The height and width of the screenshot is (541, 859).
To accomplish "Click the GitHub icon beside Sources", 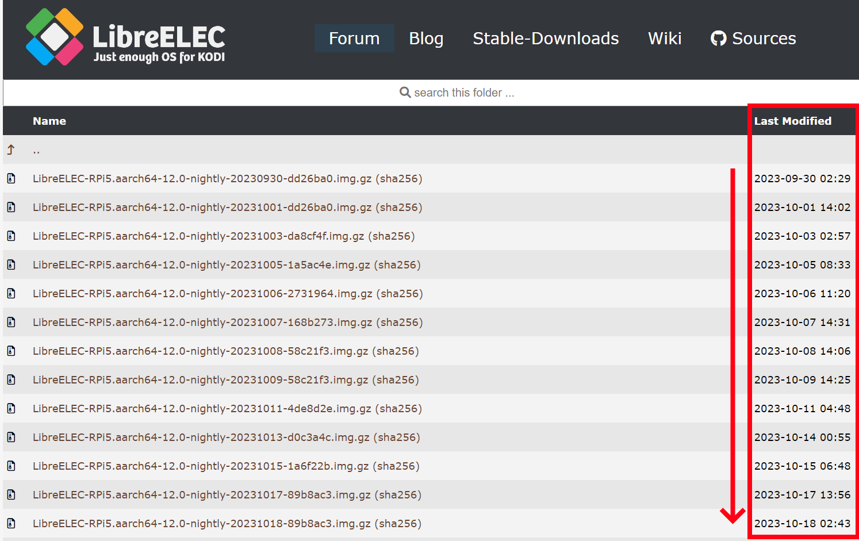I will click(718, 39).
